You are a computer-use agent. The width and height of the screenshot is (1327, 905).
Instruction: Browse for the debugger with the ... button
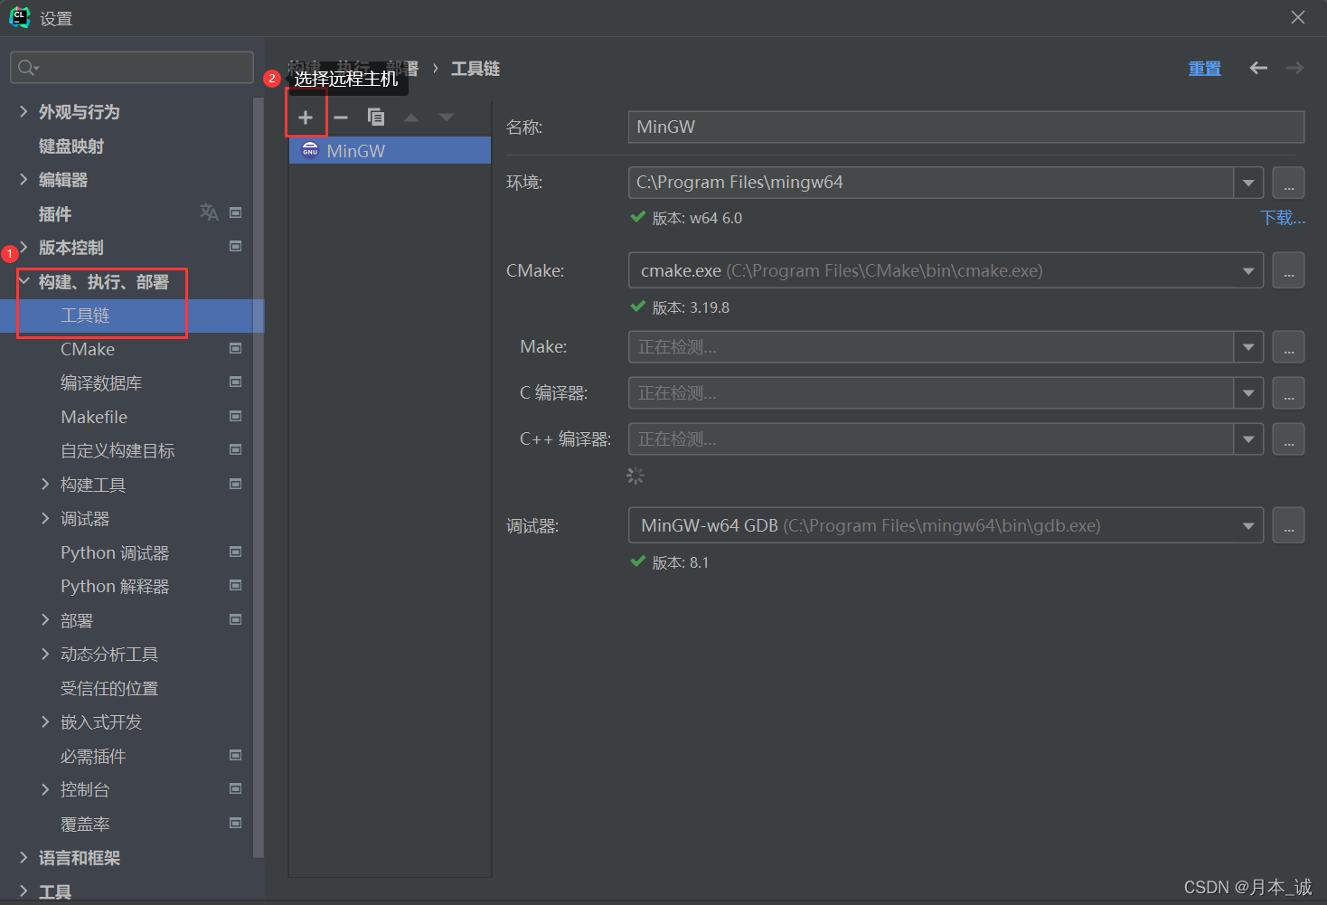[x=1288, y=525]
